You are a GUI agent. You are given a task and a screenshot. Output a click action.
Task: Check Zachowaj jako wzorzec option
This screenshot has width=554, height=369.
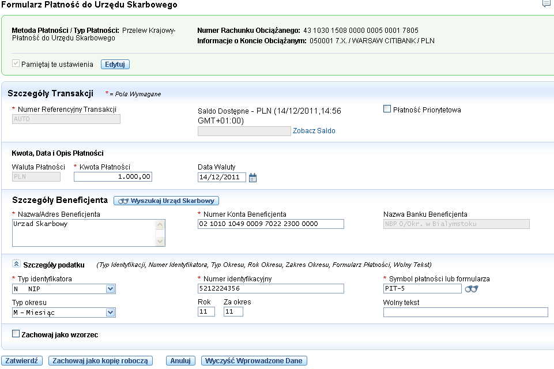[x=16, y=333]
